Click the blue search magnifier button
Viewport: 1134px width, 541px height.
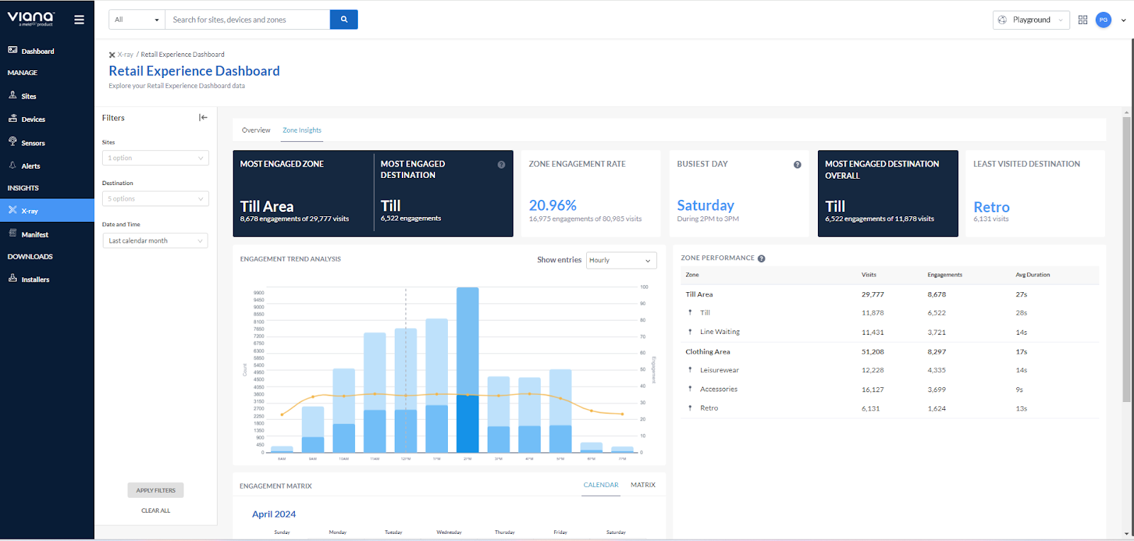click(344, 20)
